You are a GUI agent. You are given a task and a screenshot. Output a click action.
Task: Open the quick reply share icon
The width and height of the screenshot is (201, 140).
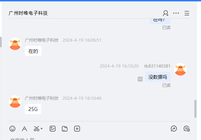click(174, 128)
